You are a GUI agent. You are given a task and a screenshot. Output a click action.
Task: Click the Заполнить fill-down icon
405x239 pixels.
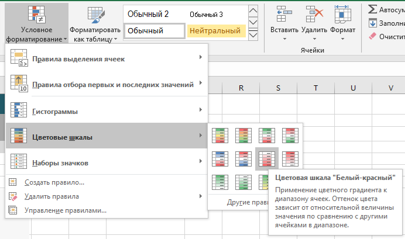pyautogui.click(x=373, y=23)
